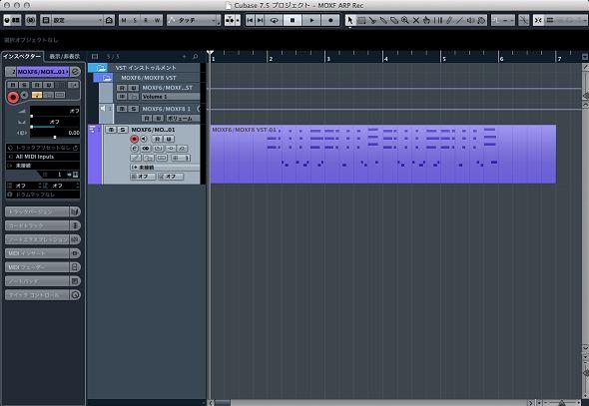Toggle global Solo state S button
The image size is (589, 406).
pyautogui.click(x=135, y=20)
